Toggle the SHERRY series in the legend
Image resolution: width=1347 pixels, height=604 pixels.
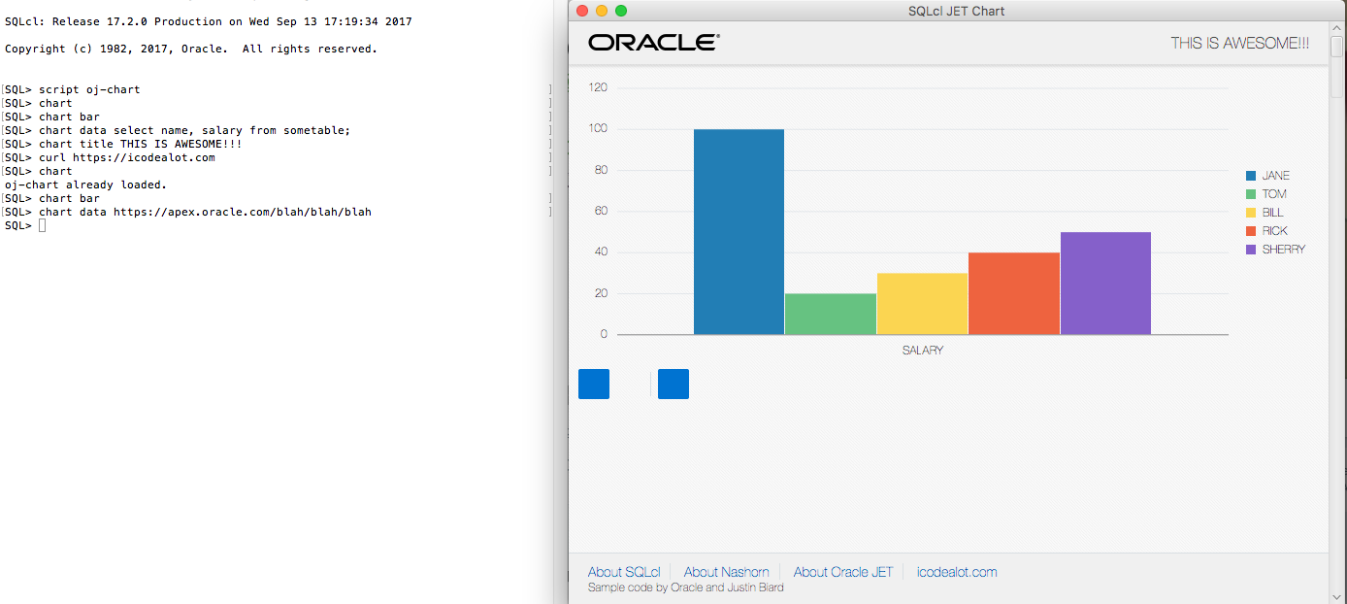click(x=1278, y=250)
